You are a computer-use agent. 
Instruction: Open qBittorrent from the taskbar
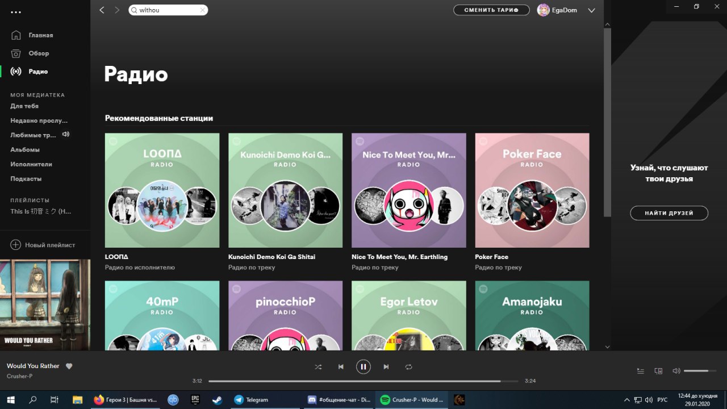[173, 400]
